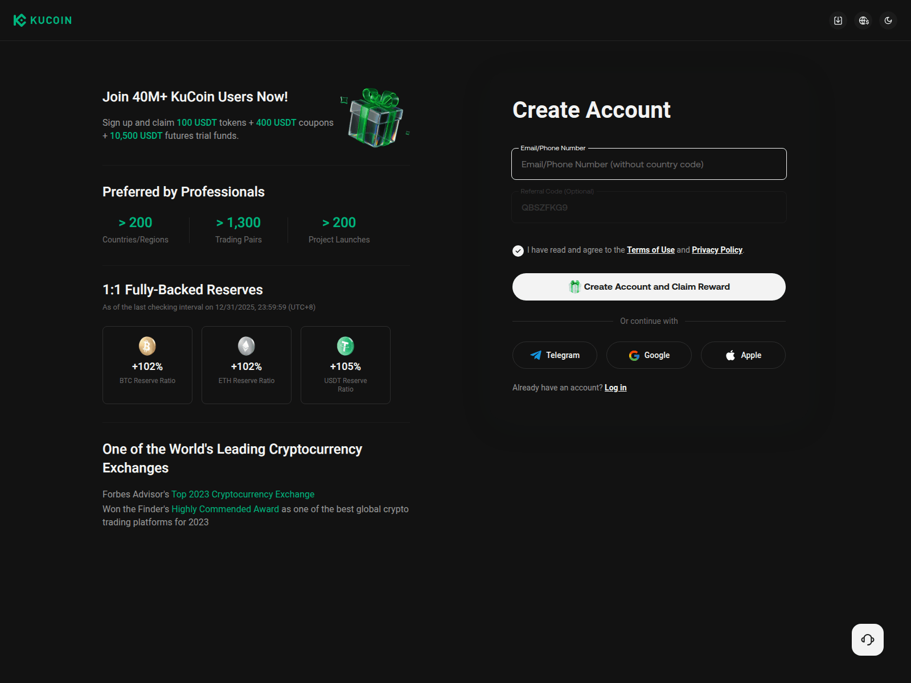Open Highly Commended Award link
The height and width of the screenshot is (683, 911).
(x=225, y=509)
